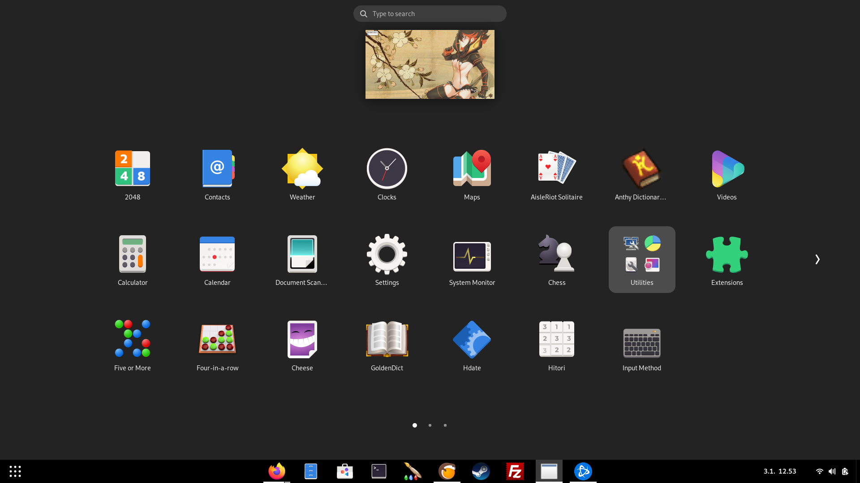Screen dimensions: 860x483
Task: Toggle the show applications grid button
Action: [x=15, y=471]
